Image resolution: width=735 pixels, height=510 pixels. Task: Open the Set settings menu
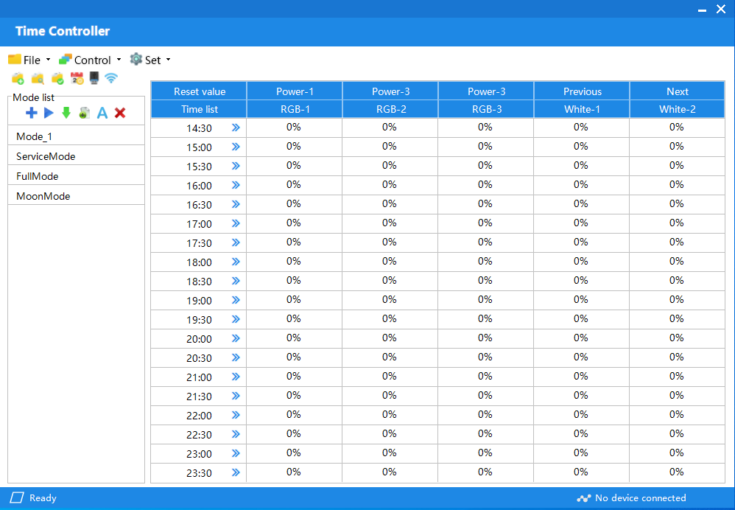click(x=150, y=60)
